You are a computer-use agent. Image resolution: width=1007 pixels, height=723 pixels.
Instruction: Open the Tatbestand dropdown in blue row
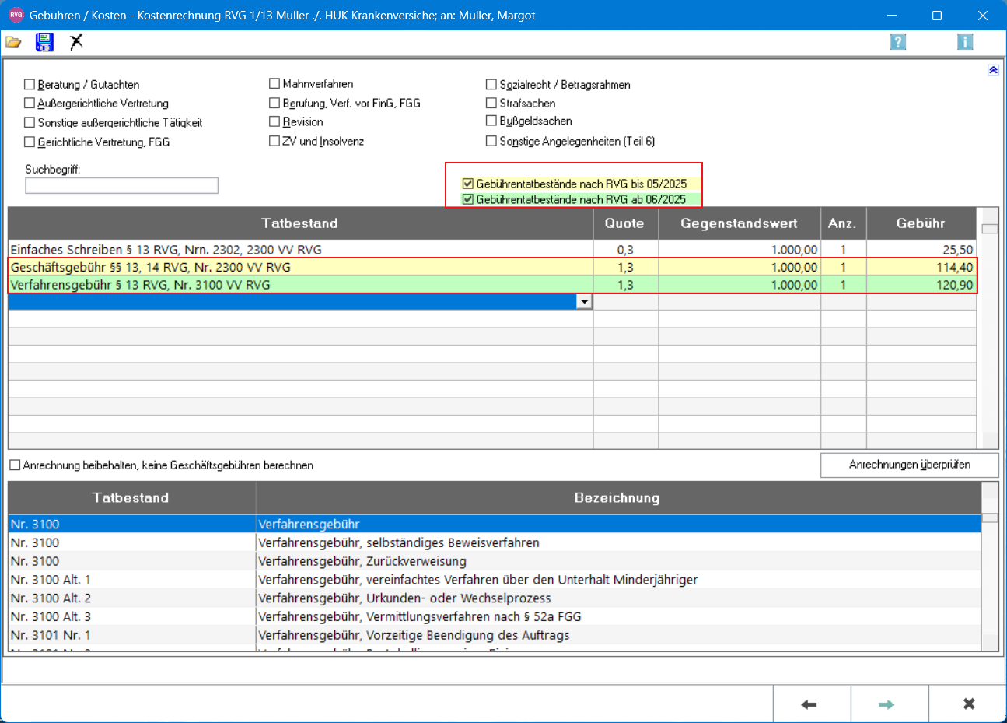point(584,302)
